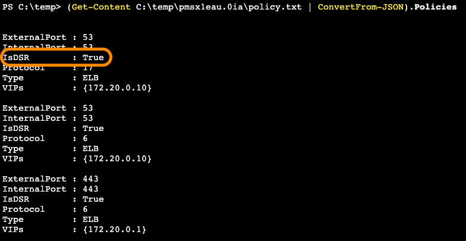Screen dimensions: 466x241
Task: Click VIPs {172.20.0.10} in the second policy block
Action: 117,159
